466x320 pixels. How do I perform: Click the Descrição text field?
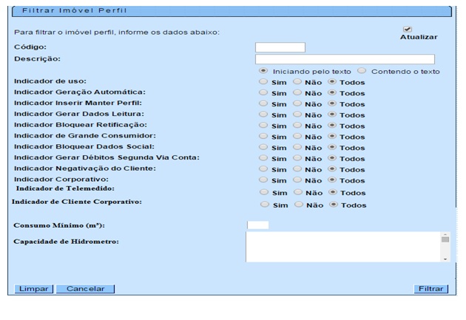344,59
